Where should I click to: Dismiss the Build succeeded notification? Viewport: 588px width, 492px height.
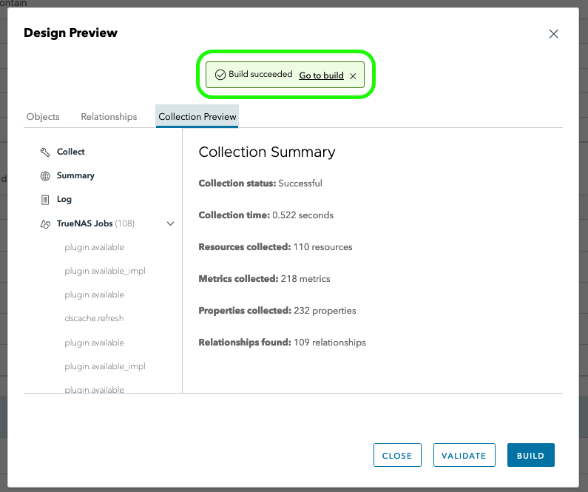tap(353, 75)
